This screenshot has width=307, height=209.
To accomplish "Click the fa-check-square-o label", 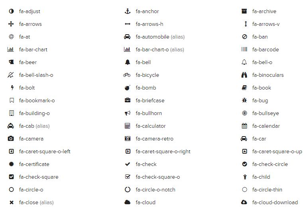I will (157, 177).
